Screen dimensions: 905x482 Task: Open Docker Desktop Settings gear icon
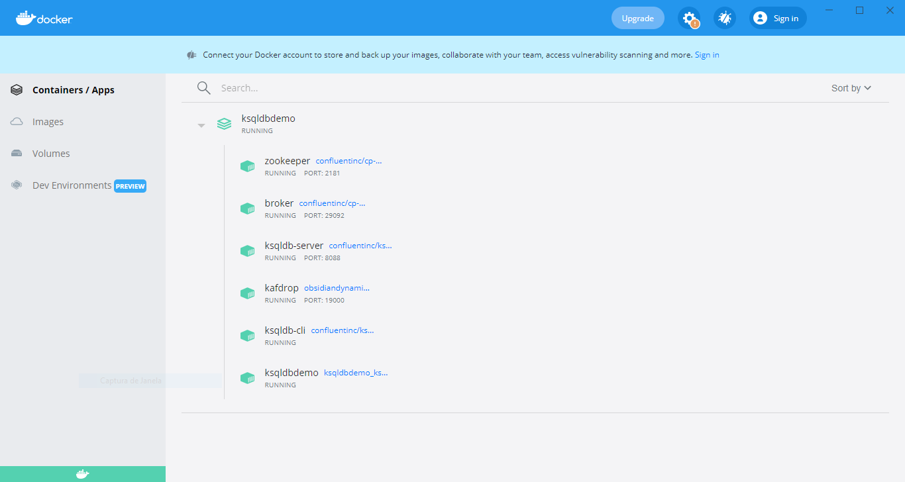[689, 18]
